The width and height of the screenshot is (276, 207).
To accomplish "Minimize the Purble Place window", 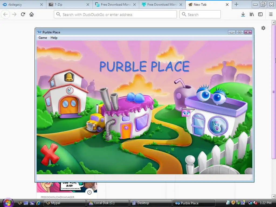I will 232,32.
